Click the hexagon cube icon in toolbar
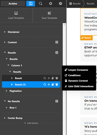Image resolution: width=97 pixels, height=135 pixels. coord(60,4)
